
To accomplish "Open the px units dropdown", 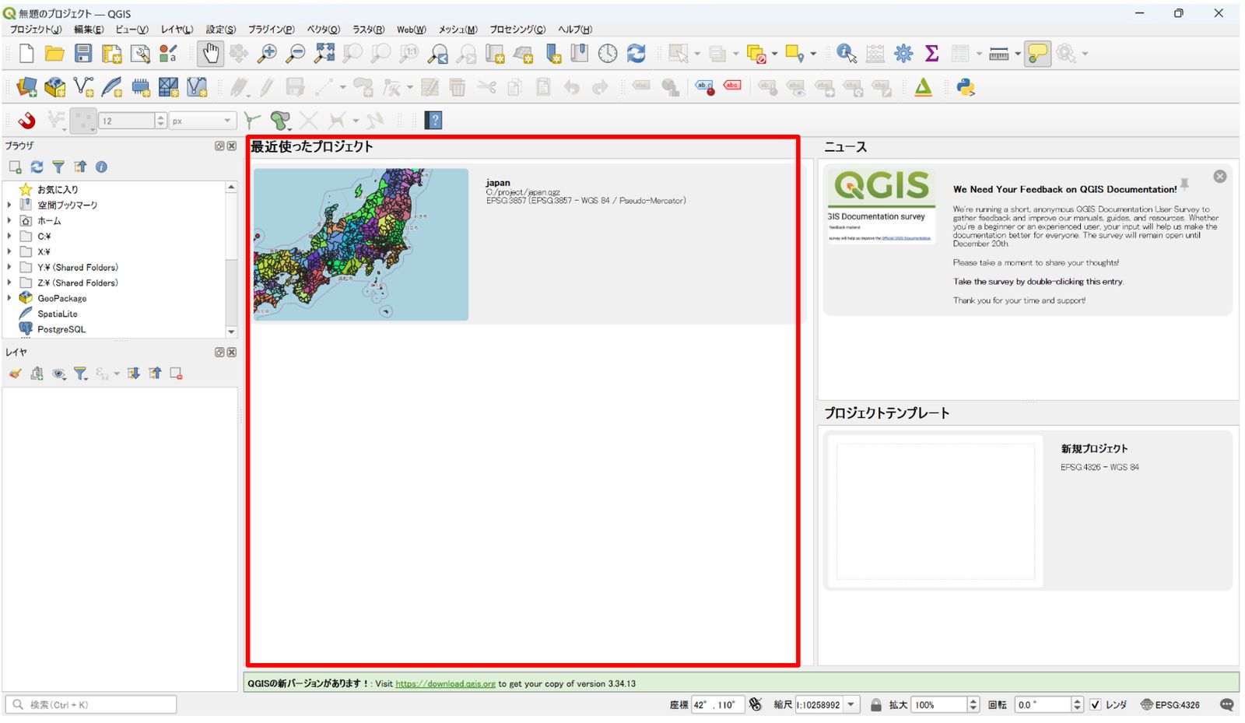I will tap(202, 121).
